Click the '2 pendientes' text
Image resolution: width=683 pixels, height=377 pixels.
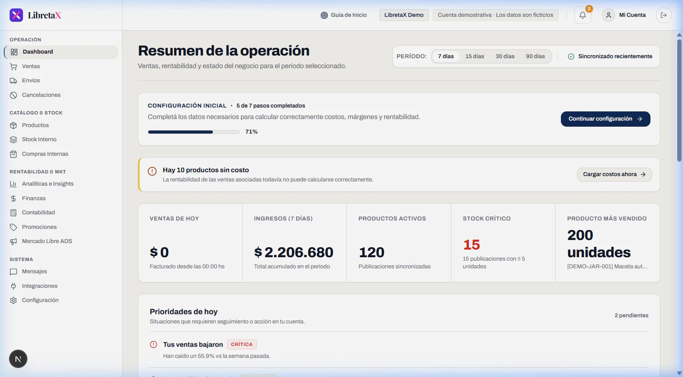(631, 316)
